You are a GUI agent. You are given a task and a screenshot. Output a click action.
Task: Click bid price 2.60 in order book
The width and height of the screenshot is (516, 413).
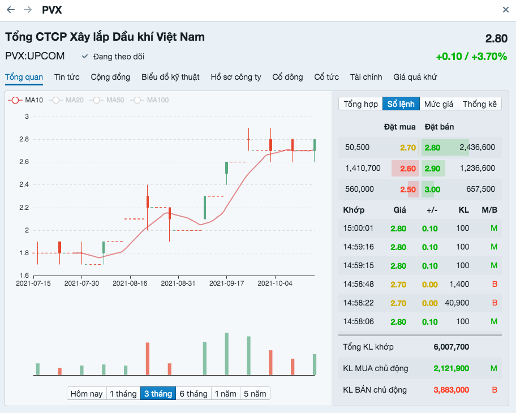click(x=408, y=169)
